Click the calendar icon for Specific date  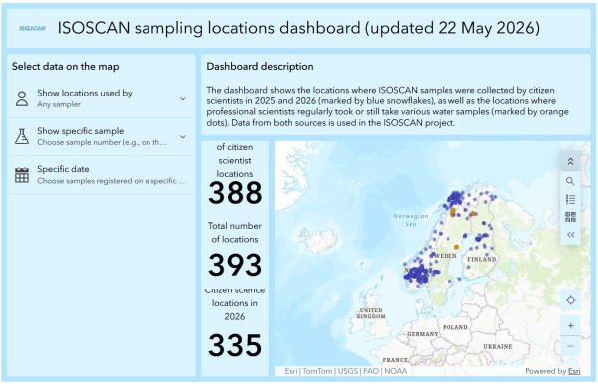[x=22, y=175]
